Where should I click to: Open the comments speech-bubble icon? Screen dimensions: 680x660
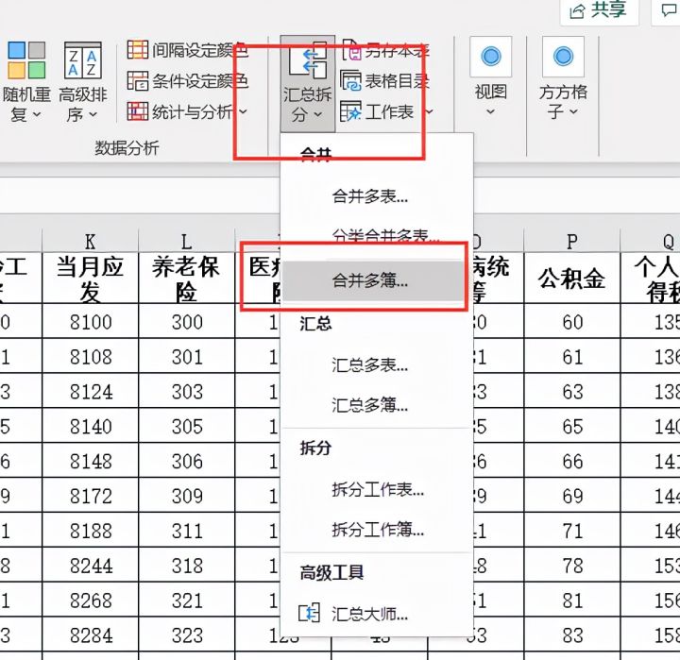(670, 9)
